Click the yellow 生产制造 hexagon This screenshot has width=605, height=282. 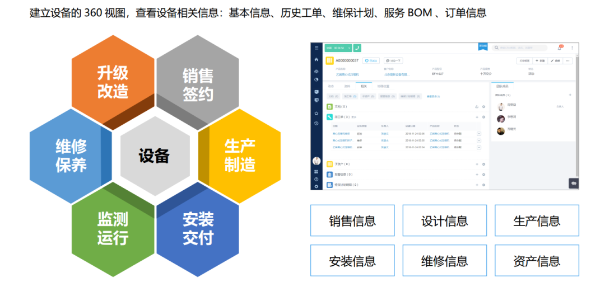click(240, 156)
